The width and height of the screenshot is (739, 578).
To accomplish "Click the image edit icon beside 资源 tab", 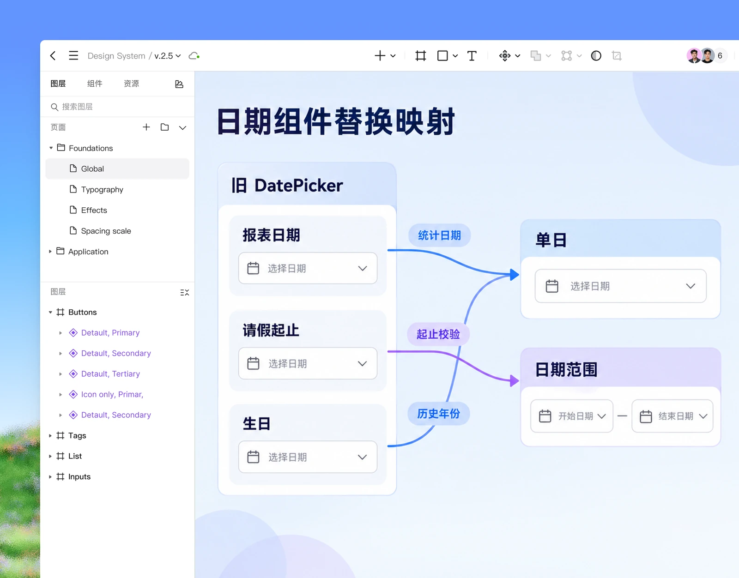I will click(179, 84).
